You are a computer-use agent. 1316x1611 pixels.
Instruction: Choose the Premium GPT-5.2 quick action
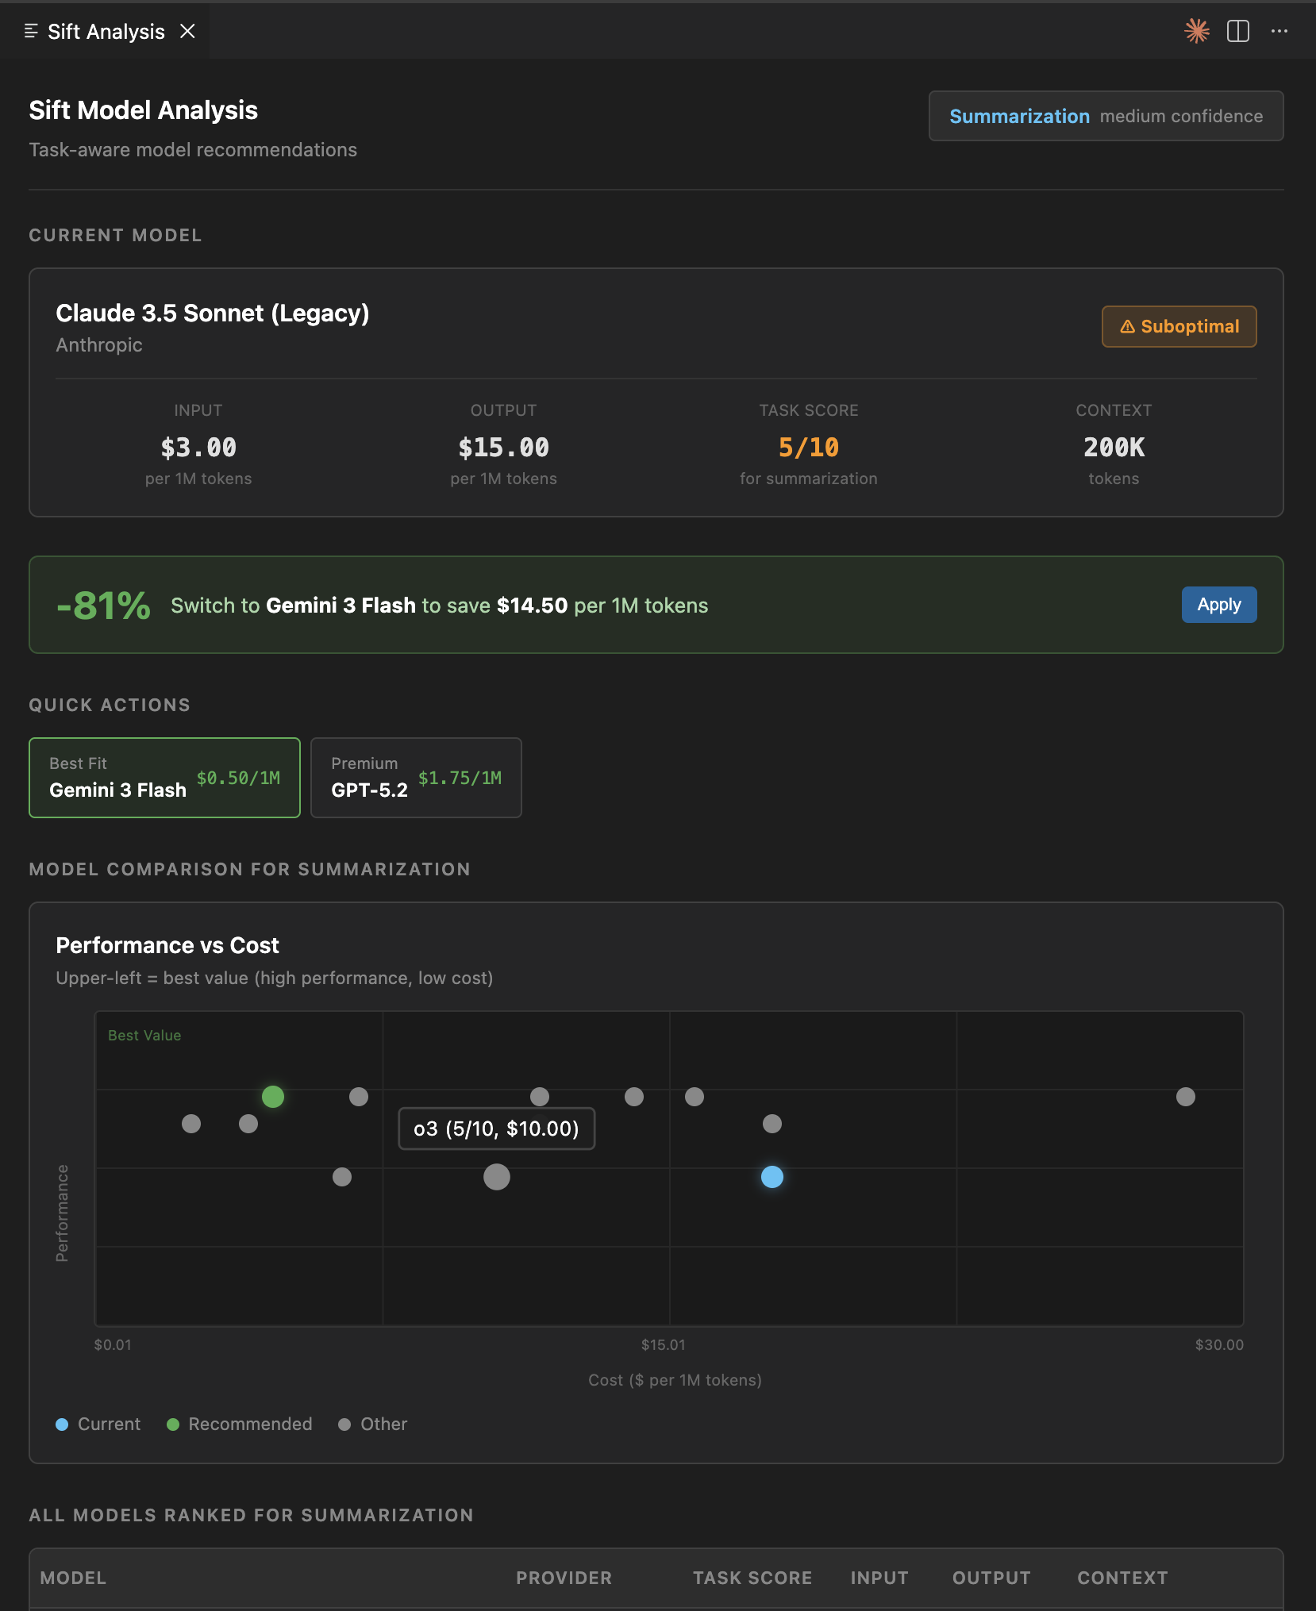(x=416, y=778)
